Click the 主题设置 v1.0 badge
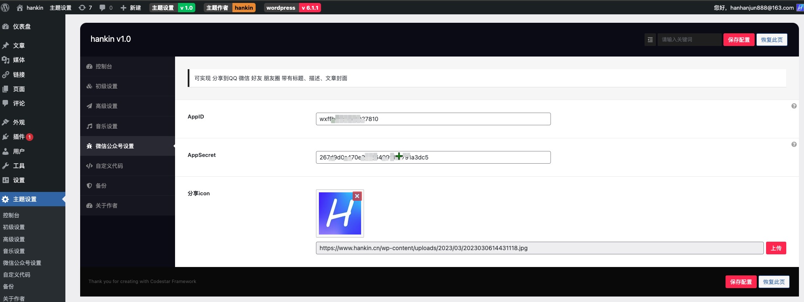This screenshot has width=804, height=302. 172,8
